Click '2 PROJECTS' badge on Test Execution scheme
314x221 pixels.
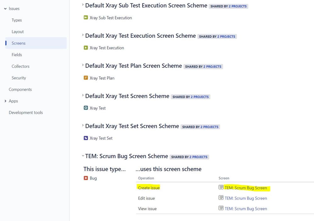coord(226,37)
